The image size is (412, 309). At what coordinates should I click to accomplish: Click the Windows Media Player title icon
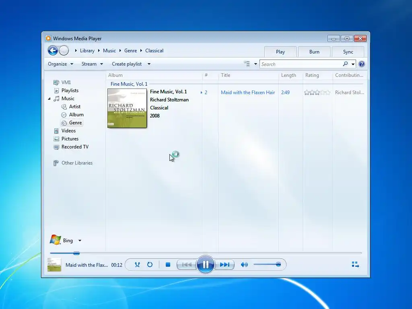(48, 38)
